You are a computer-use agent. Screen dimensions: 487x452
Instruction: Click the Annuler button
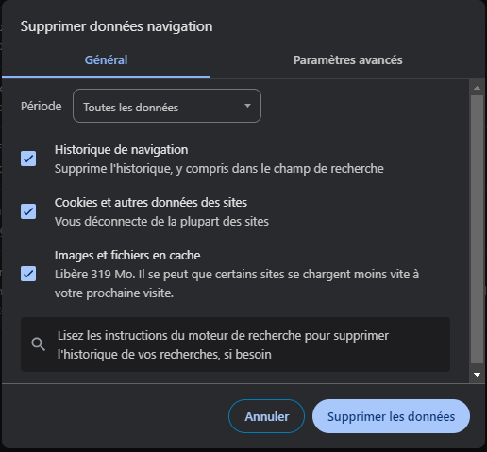266,416
